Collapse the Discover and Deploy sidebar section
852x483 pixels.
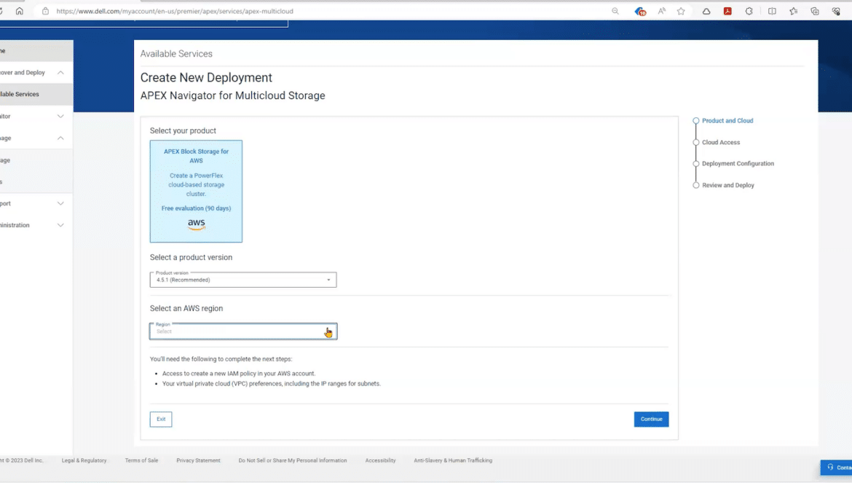(x=60, y=72)
